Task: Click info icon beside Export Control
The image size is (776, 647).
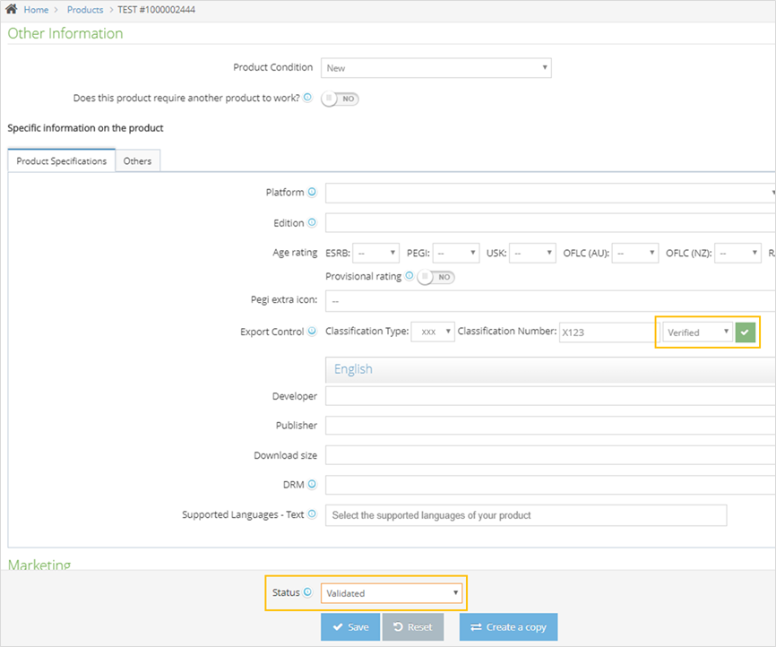Action: tap(312, 332)
